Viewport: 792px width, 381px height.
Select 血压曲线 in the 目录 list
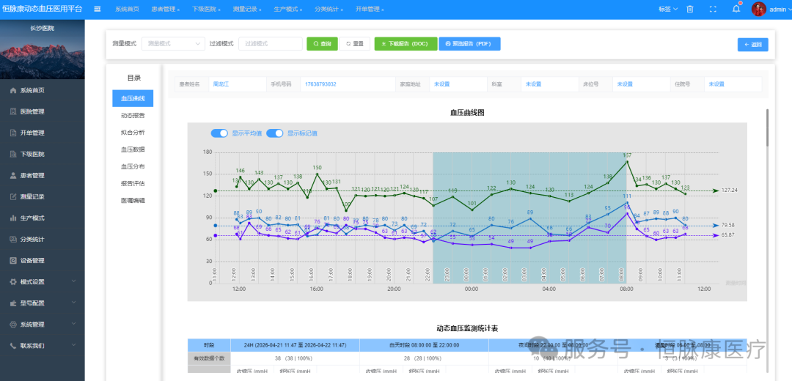point(133,98)
